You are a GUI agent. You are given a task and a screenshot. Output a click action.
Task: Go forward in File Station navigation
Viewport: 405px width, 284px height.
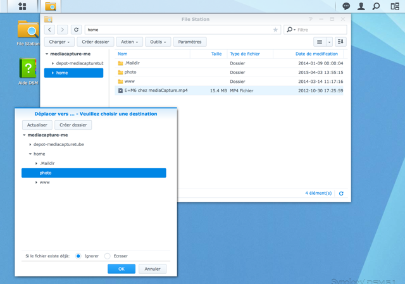(x=62, y=30)
